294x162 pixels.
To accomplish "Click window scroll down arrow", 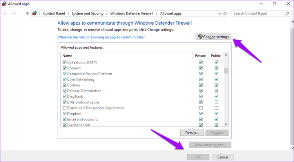I will pos(292,148).
